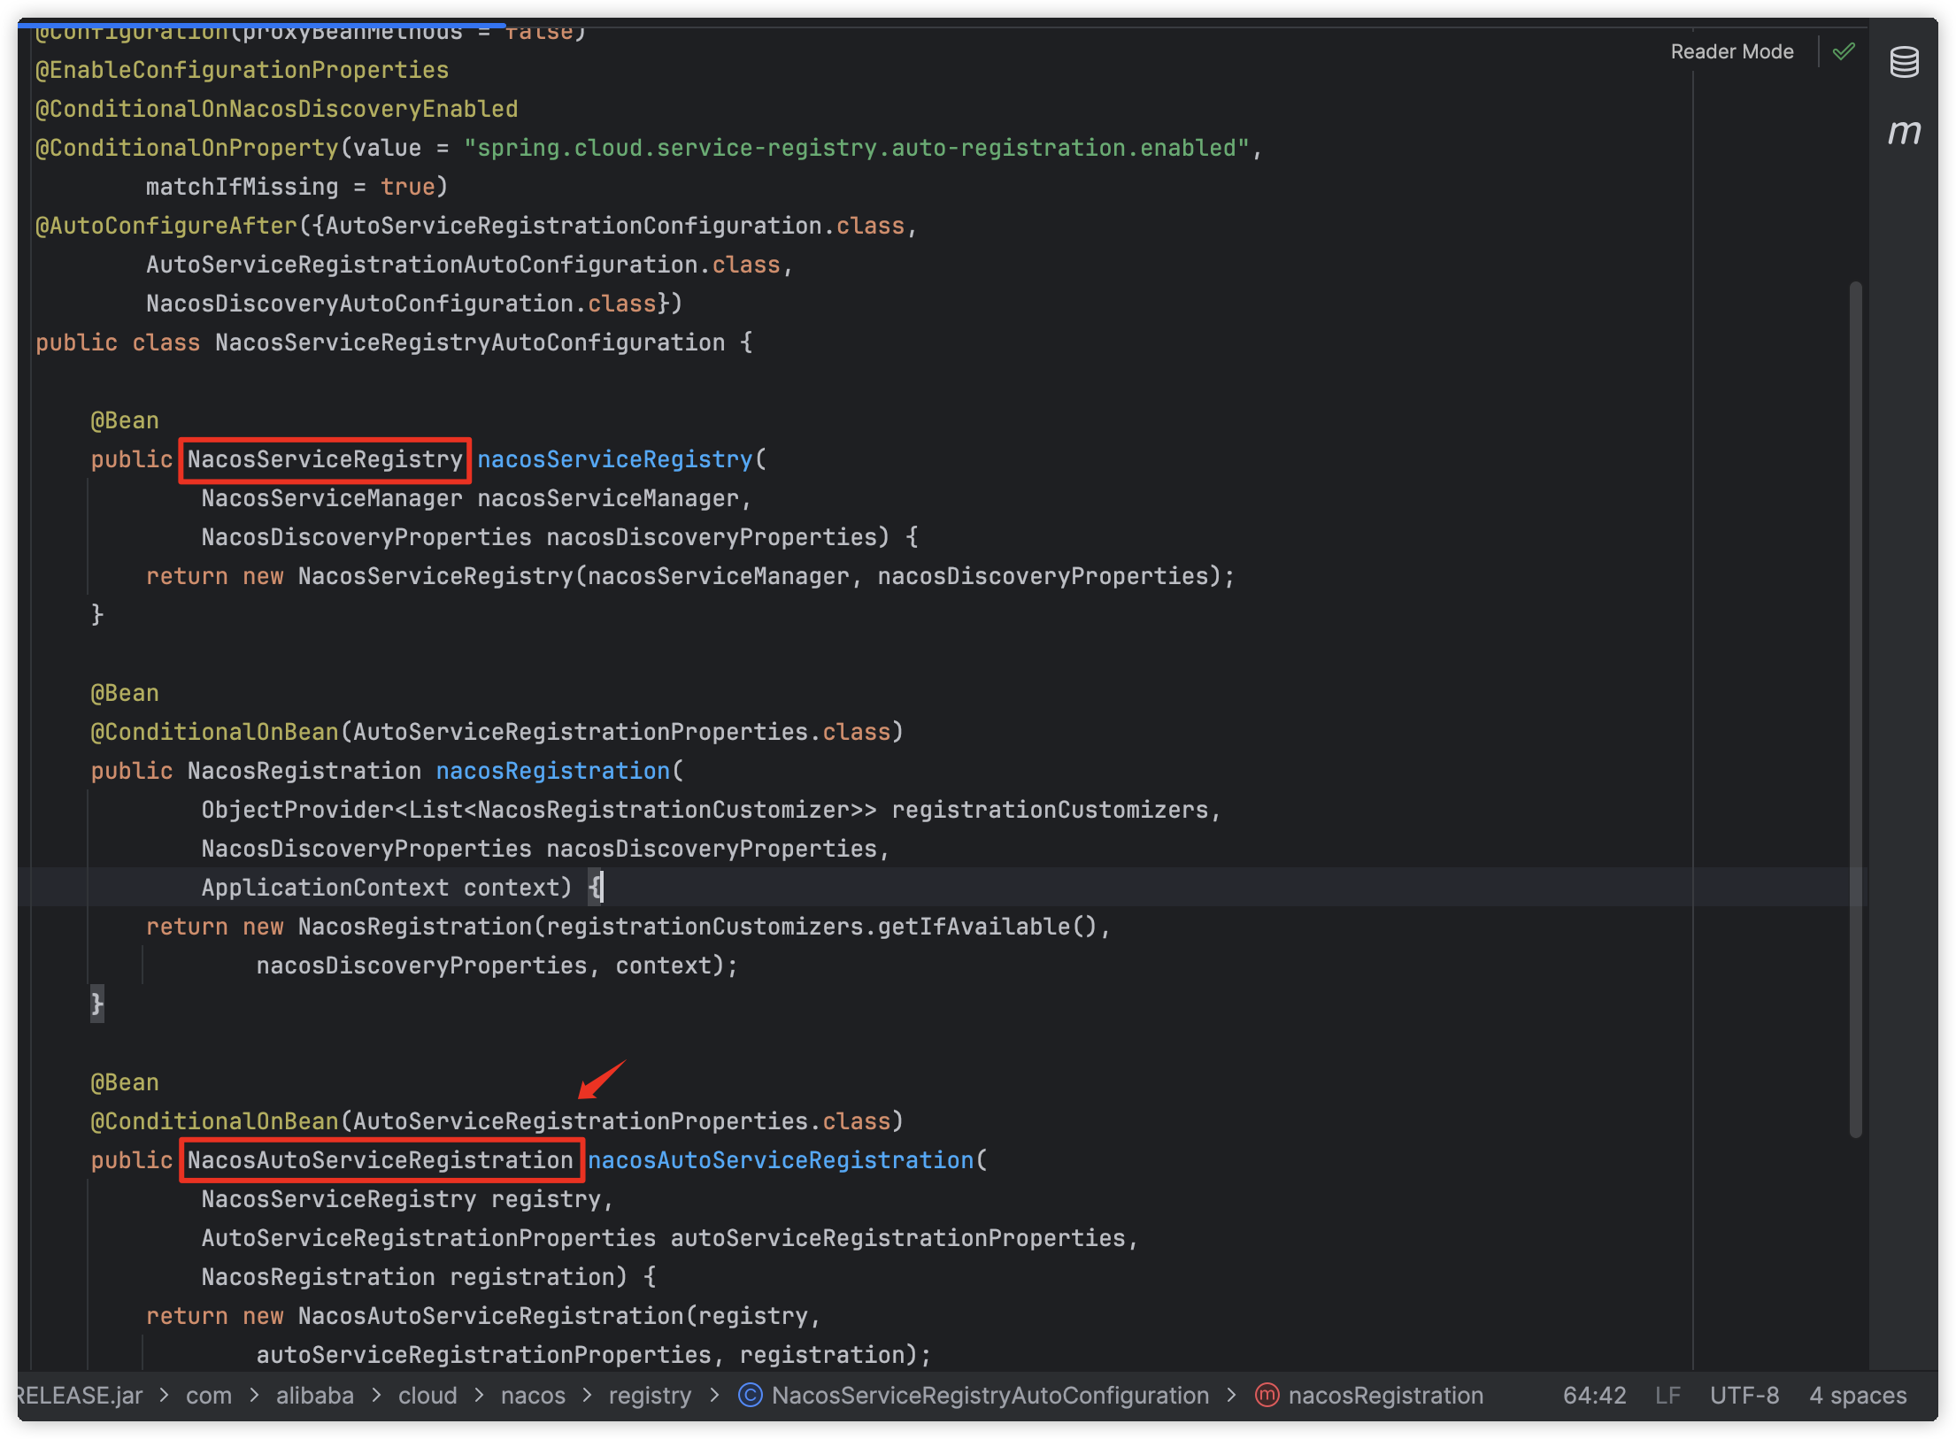This screenshot has width=1956, height=1439.
Task: Click the editor vertical scrollbar thumb
Action: coord(1855,708)
